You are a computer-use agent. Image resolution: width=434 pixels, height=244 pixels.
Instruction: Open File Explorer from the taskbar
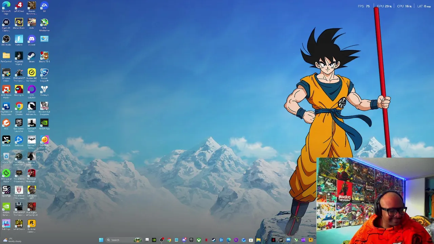tap(258, 240)
